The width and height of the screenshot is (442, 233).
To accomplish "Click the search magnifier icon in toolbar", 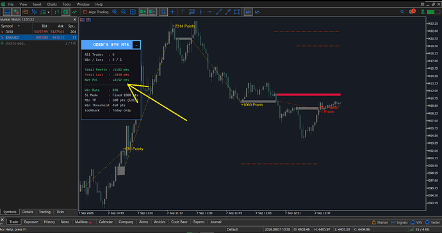I will (x=402, y=12).
